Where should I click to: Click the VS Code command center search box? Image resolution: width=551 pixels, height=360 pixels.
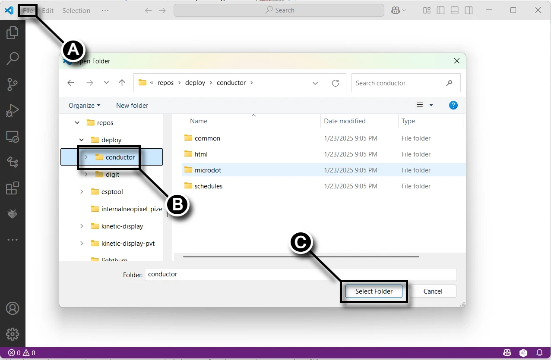click(x=279, y=10)
